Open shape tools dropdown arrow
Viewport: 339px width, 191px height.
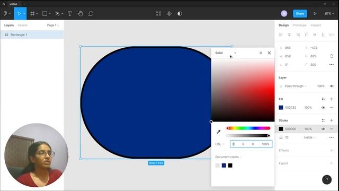[x=49, y=14]
